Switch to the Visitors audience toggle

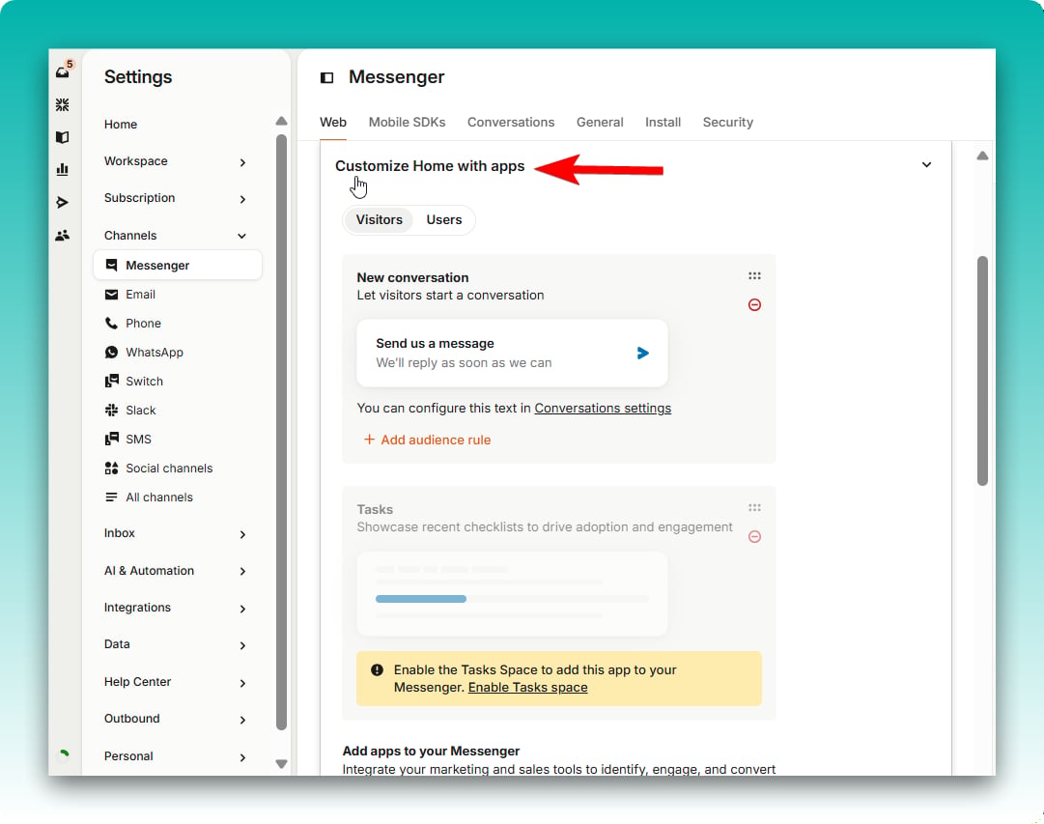(379, 220)
